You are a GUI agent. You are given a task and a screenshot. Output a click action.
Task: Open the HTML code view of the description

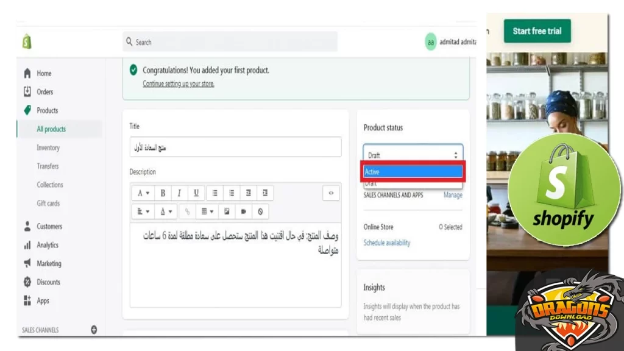pyautogui.click(x=331, y=193)
